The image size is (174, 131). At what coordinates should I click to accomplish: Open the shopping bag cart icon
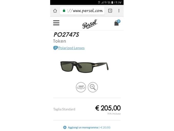pos(116,23)
